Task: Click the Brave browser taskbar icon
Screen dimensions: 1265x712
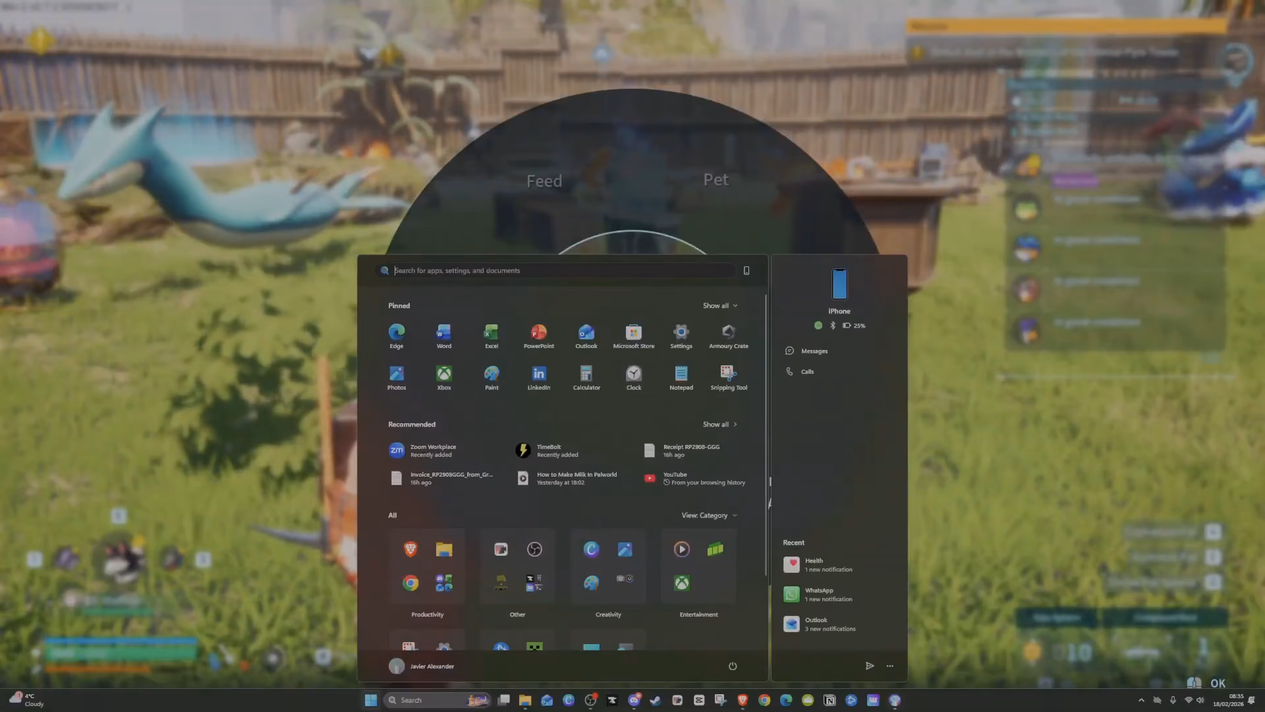Action: click(743, 700)
